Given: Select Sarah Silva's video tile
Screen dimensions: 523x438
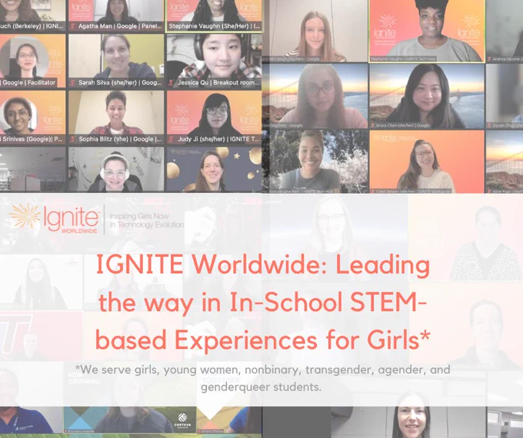Looking at the screenshot, I should tap(116, 61).
